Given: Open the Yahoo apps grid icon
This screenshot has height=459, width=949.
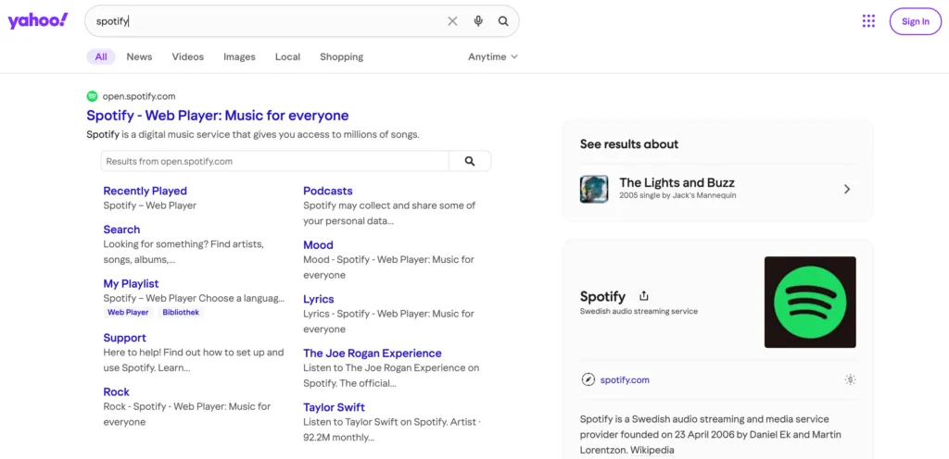Looking at the screenshot, I should (868, 21).
